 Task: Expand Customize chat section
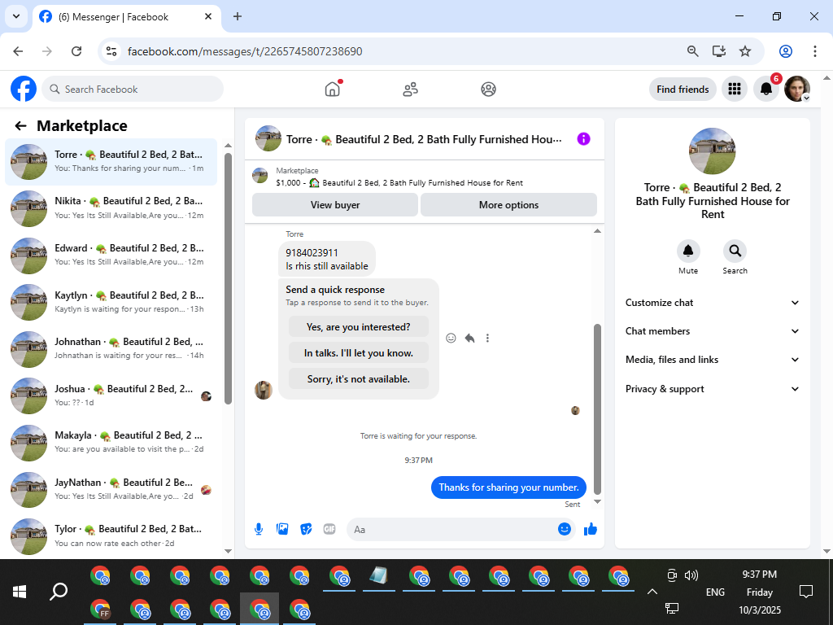coord(713,303)
